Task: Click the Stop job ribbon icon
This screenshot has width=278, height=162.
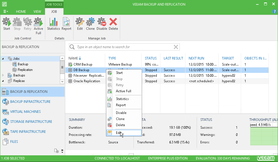Action: [x=17, y=24]
